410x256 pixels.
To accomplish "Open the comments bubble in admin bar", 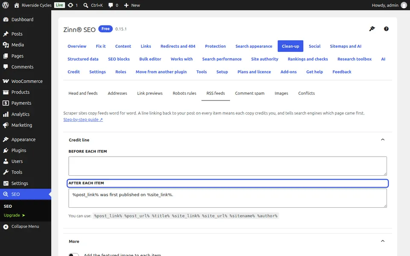I will click(111, 5).
